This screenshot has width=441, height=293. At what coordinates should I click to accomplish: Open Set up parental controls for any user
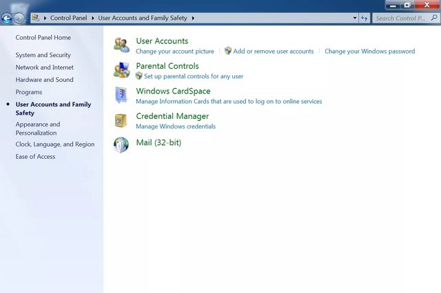pyautogui.click(x=193, y=76)
